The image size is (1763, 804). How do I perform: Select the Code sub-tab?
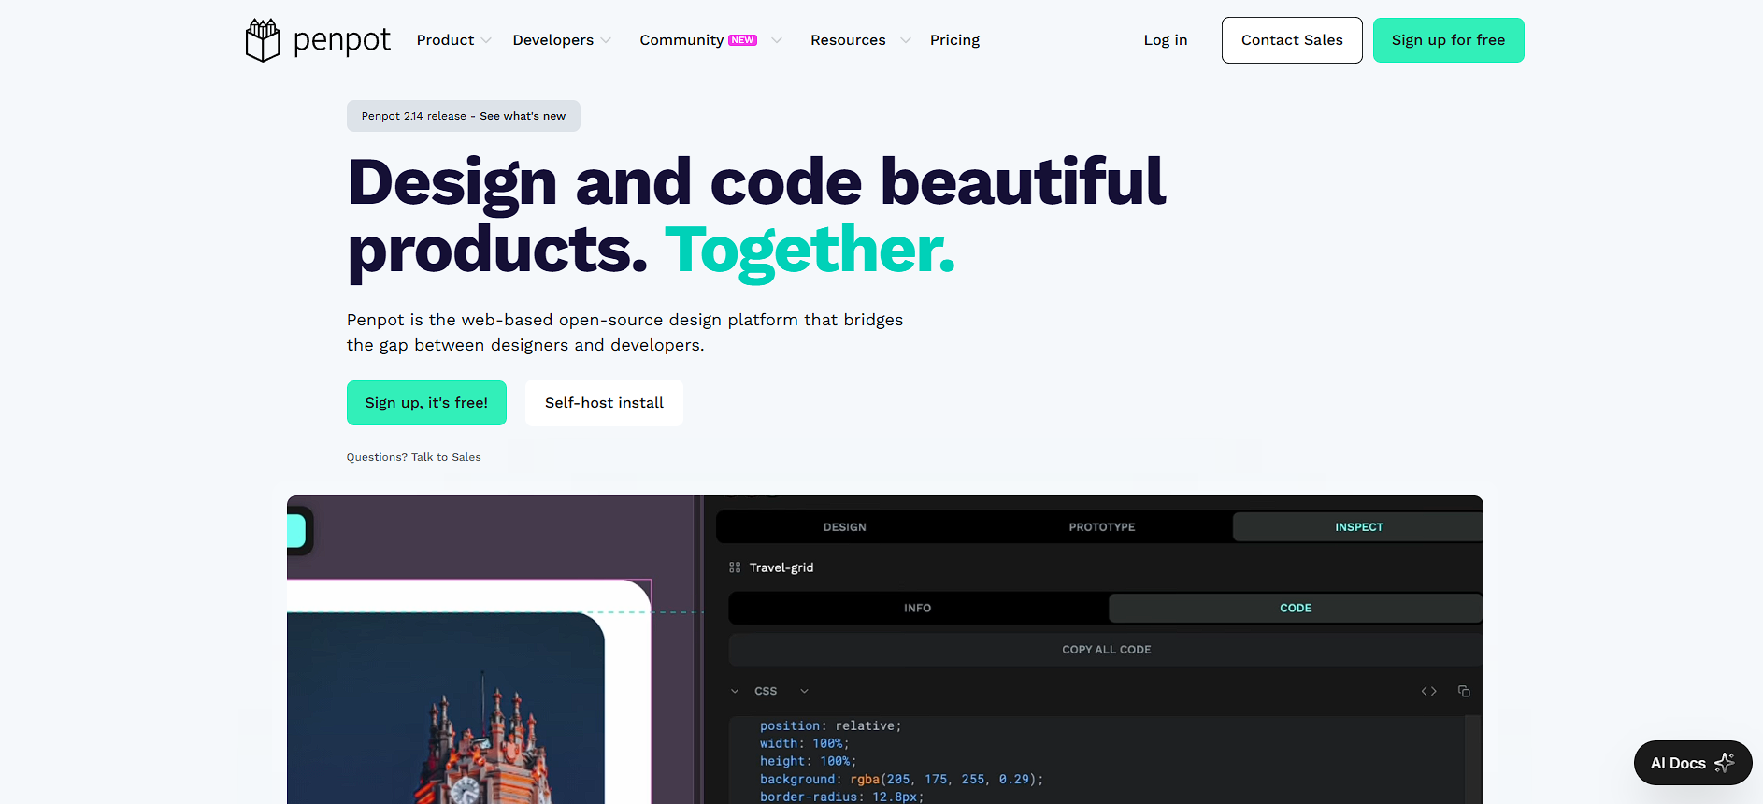tap(1296, 608)
